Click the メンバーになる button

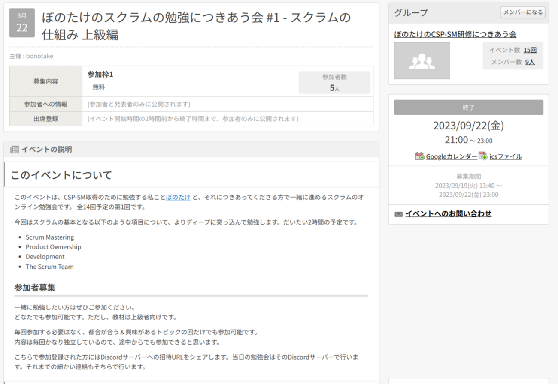click(x=523, y=12)
